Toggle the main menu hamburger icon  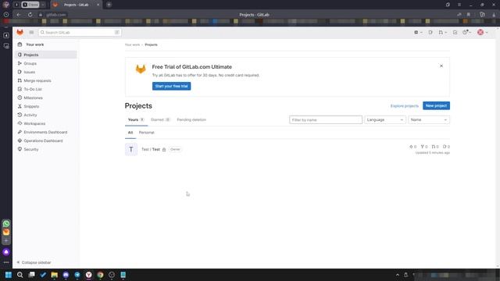click(x=31, y=32)
